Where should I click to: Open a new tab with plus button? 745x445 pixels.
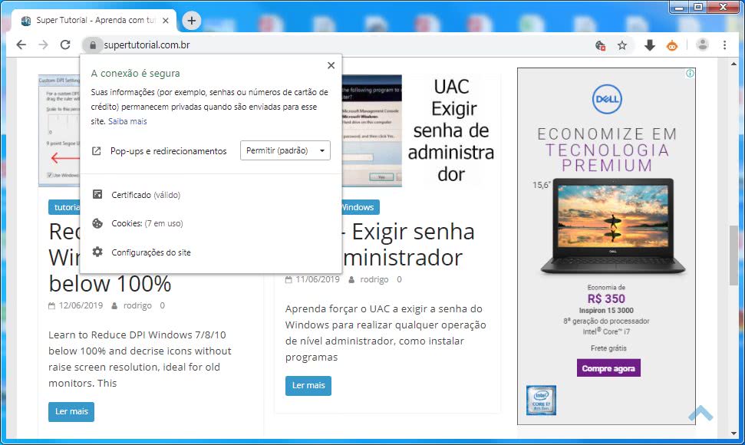[192, 21]
